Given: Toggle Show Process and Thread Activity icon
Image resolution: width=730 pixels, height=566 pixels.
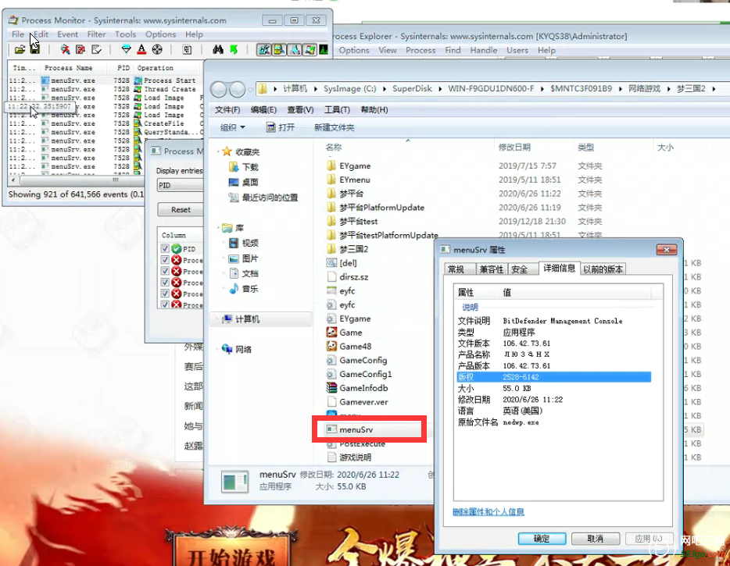Looking at the screenshot, I should tap(310, 49).
